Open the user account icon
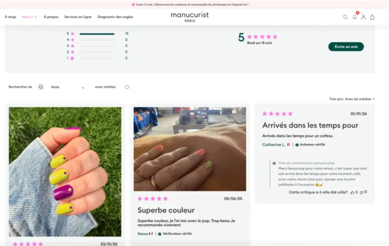Viewport: 389px width, 246px height. [x=363, y=17]
